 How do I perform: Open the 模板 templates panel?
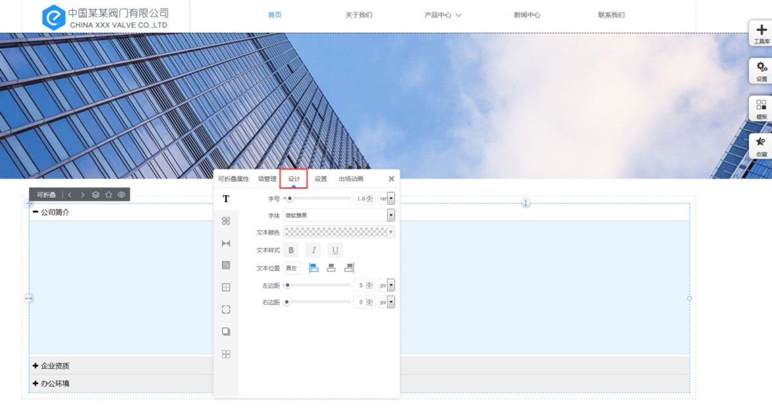coord(761,109)
